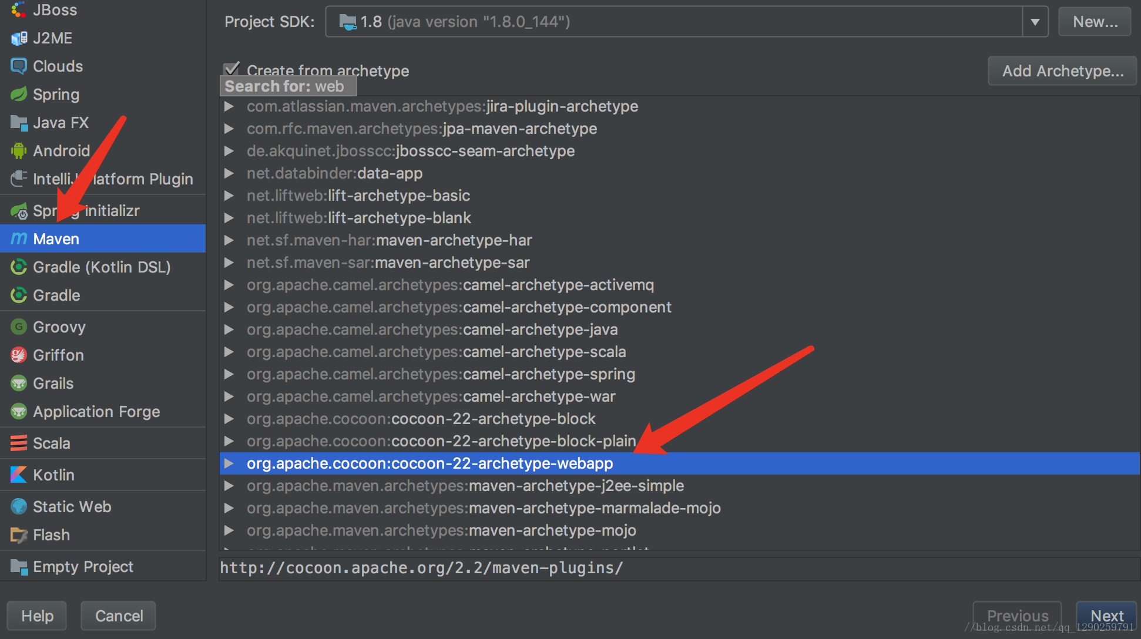This screenshot has height=639, width=1141.
Task: Expand jbosscc-seam-archetype node
Action: [229, 151]
